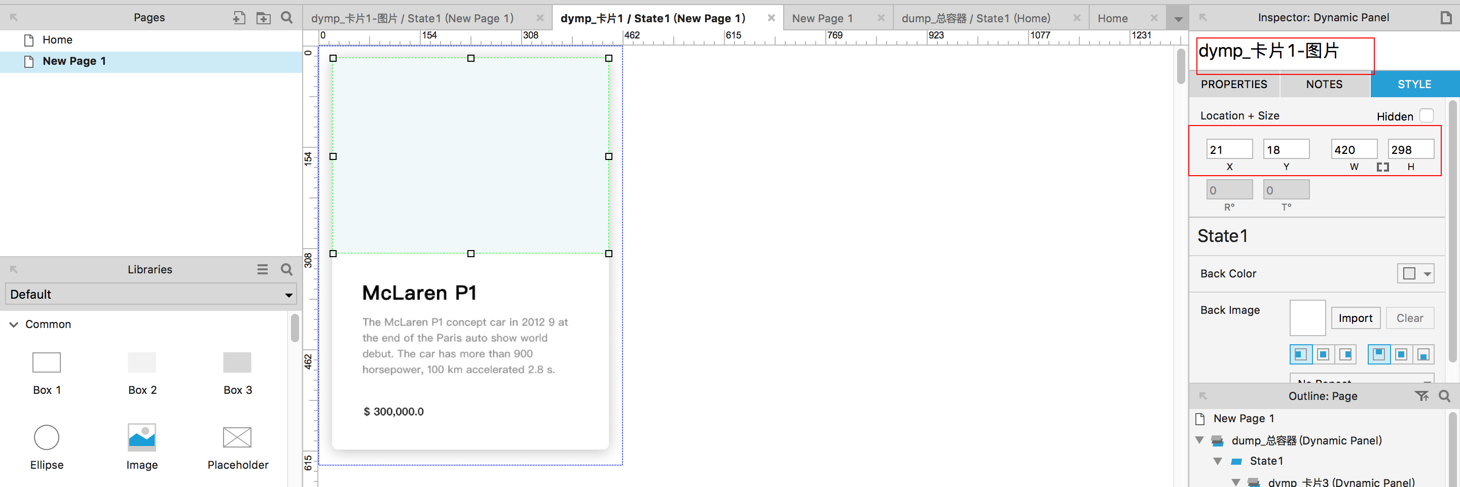The image size is (1460, 487).
Task: Search the widget libraries
Action: (x=287, y=269)
